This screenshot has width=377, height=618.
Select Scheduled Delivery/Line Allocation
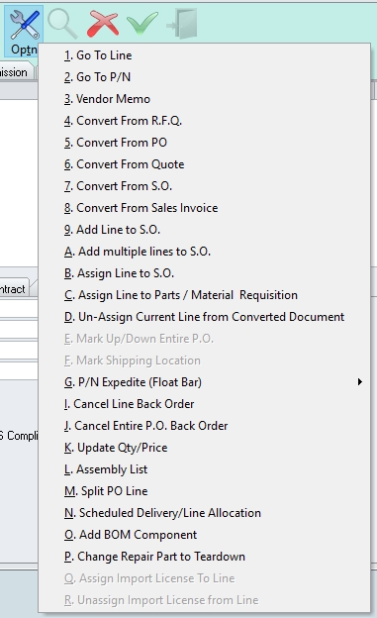point(204,513)
